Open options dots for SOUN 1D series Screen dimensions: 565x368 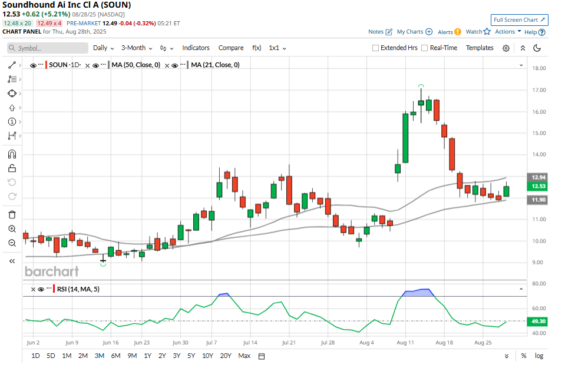pyautogui.click(x=41, y=65)
